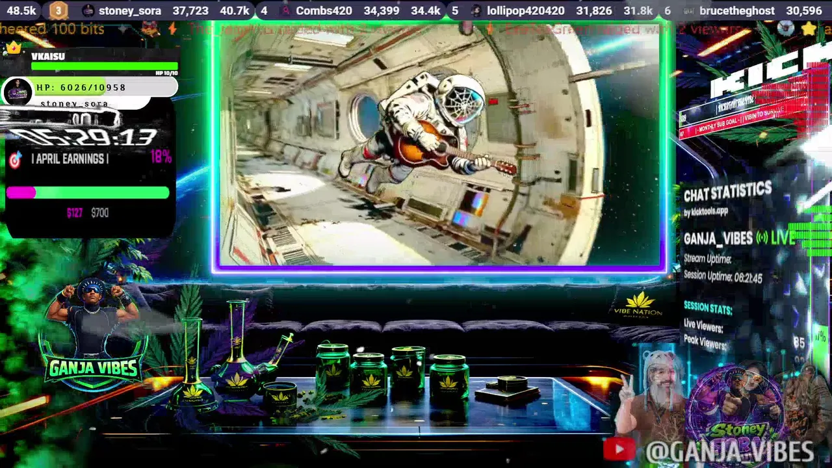Viewport: 832px width, 468px height.
Task: Click the stoney_sora name under the HP bar
Action: (x=74, y=104)
